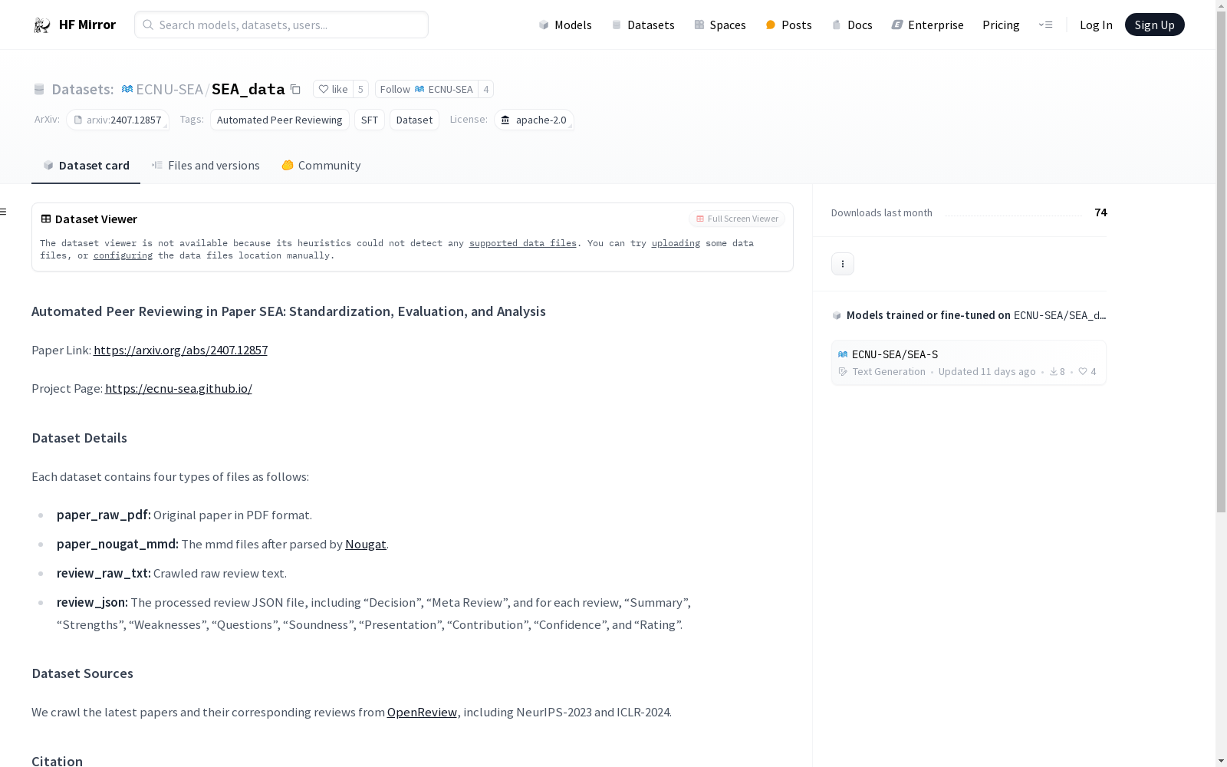1227x767 pixels.
Task: Copy the dataset name to clipboard
Action: (x=295, y=89)
